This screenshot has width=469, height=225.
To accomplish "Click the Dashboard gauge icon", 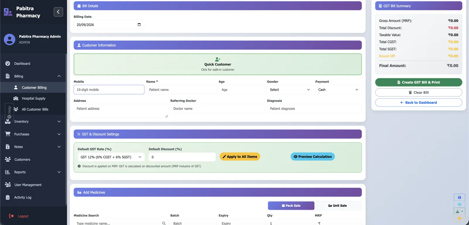I will pos(8,63).
